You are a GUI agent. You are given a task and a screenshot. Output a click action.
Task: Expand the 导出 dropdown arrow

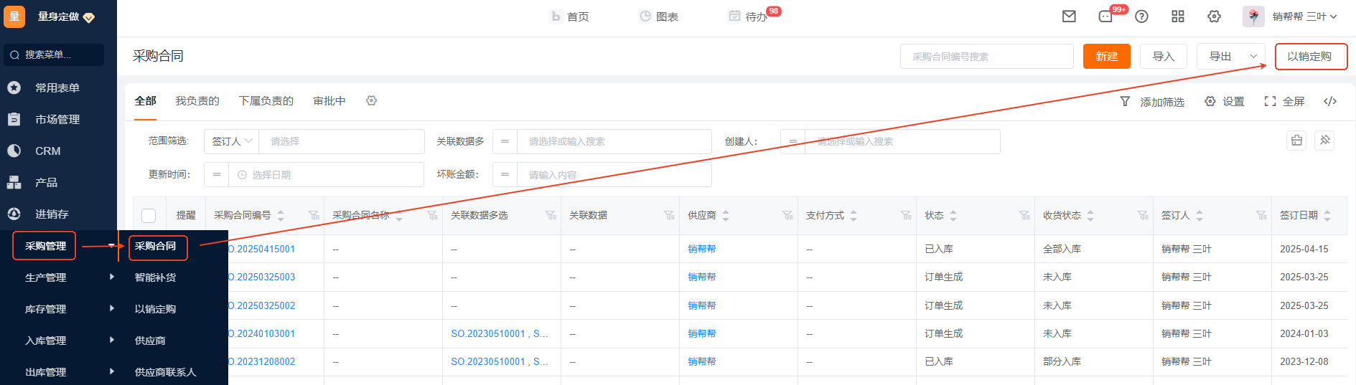click(x=1253, y=57)
